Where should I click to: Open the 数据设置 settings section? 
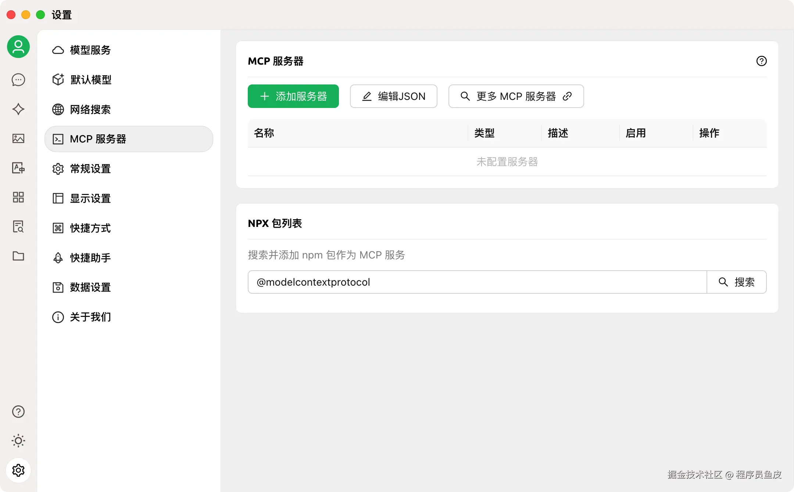click(x=90, y=287)
